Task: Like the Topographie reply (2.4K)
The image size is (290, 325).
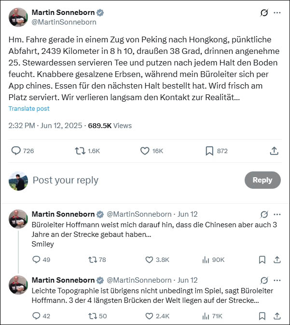Action: [150, 316]
